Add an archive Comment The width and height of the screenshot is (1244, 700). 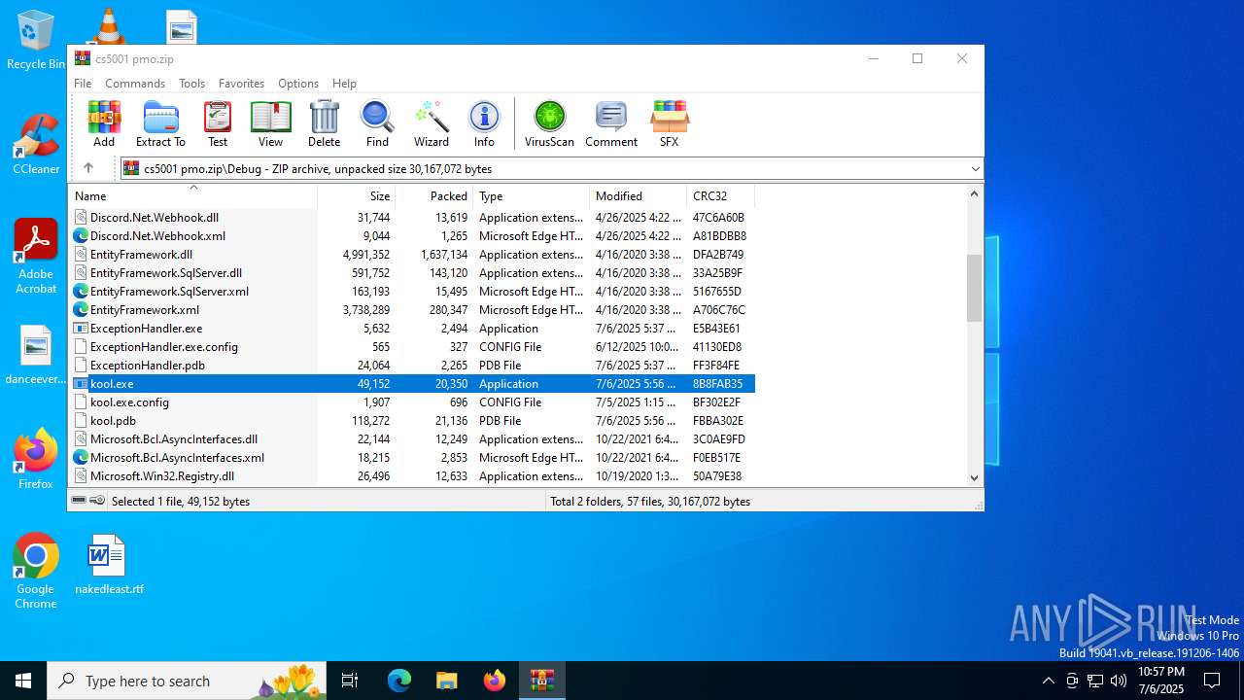[x=611, y=123]
